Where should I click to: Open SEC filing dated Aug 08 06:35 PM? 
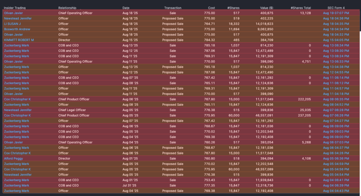[336, 99]
